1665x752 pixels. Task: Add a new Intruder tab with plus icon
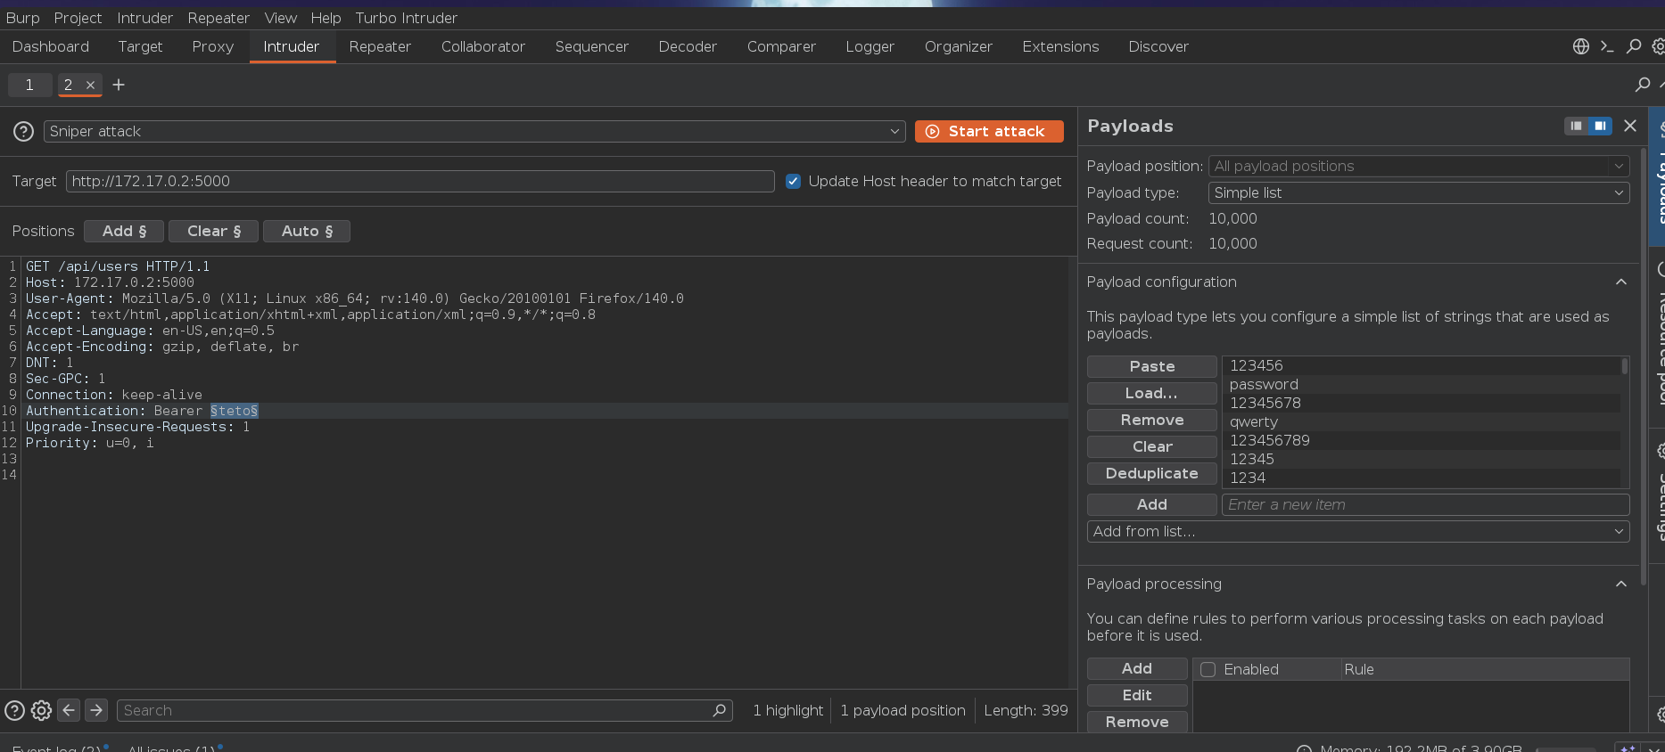coord(119,85)
